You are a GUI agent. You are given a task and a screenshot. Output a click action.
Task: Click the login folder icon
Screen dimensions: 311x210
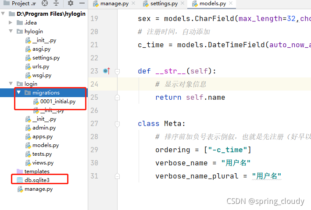pos(20,84)
